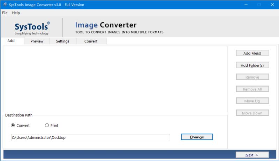Click the SysTools app icon in title bar
This screenshot has height=161, width=279.
(x=5, y=5)
